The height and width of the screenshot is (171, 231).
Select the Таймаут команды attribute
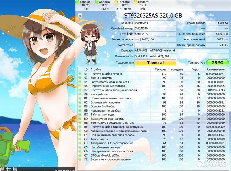(102, 114)
